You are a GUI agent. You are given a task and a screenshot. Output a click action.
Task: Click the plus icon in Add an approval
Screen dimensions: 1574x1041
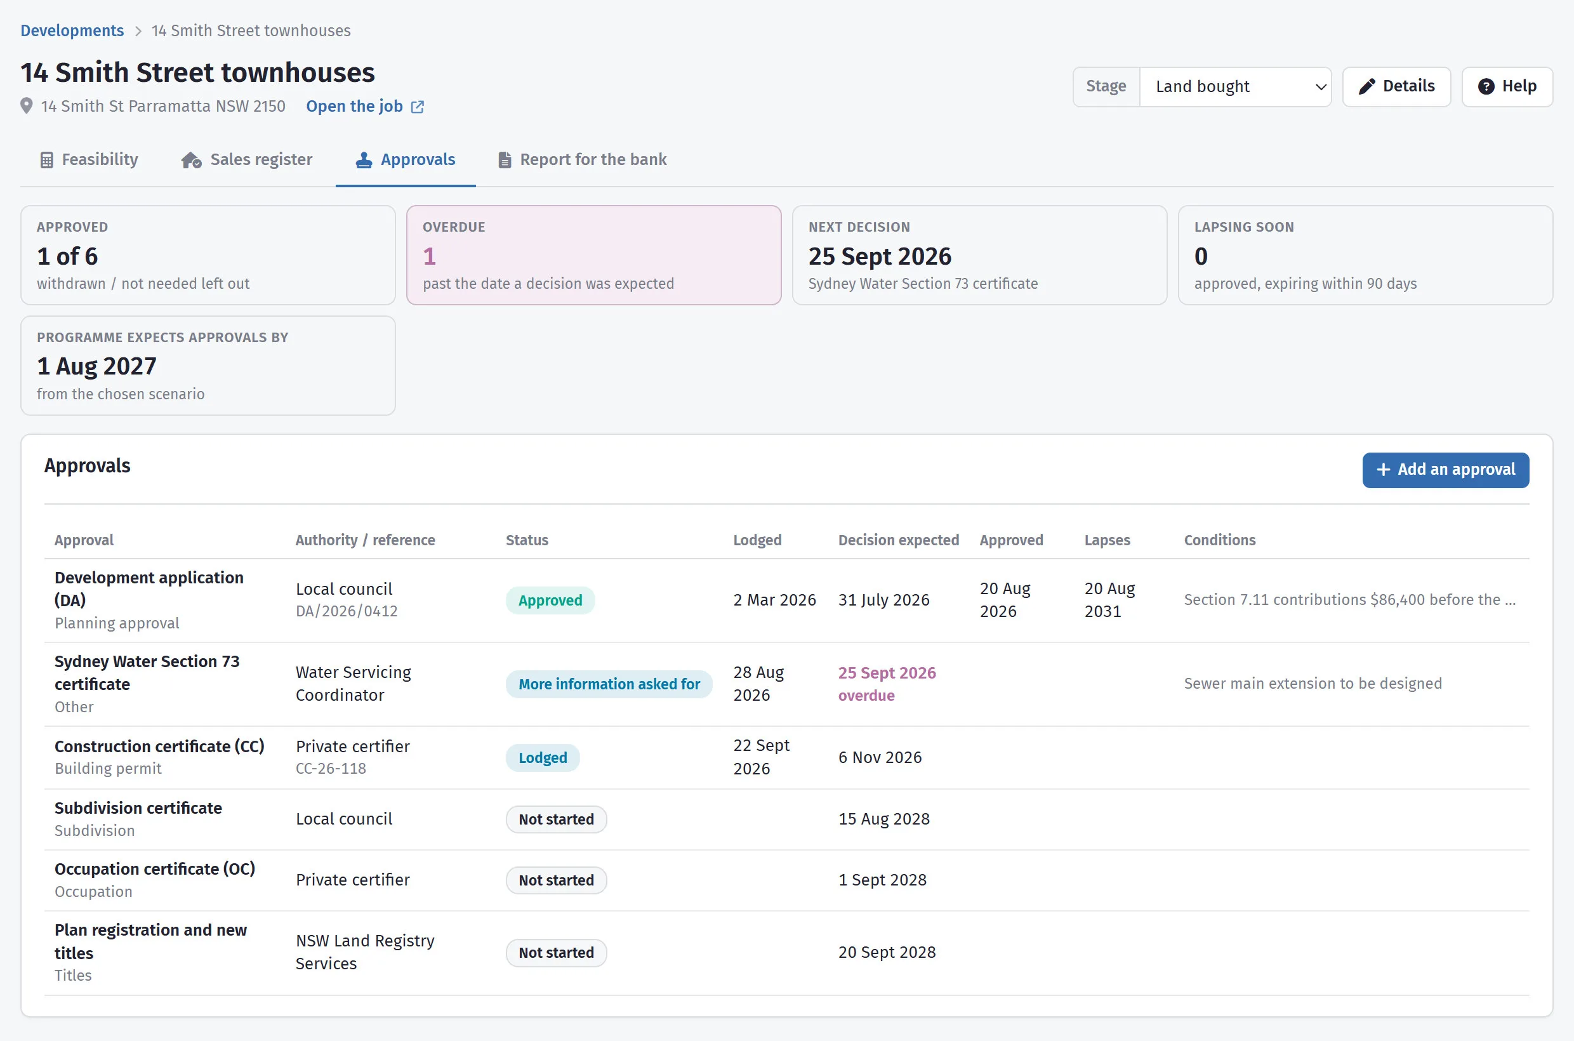[x=1384, y=469]
